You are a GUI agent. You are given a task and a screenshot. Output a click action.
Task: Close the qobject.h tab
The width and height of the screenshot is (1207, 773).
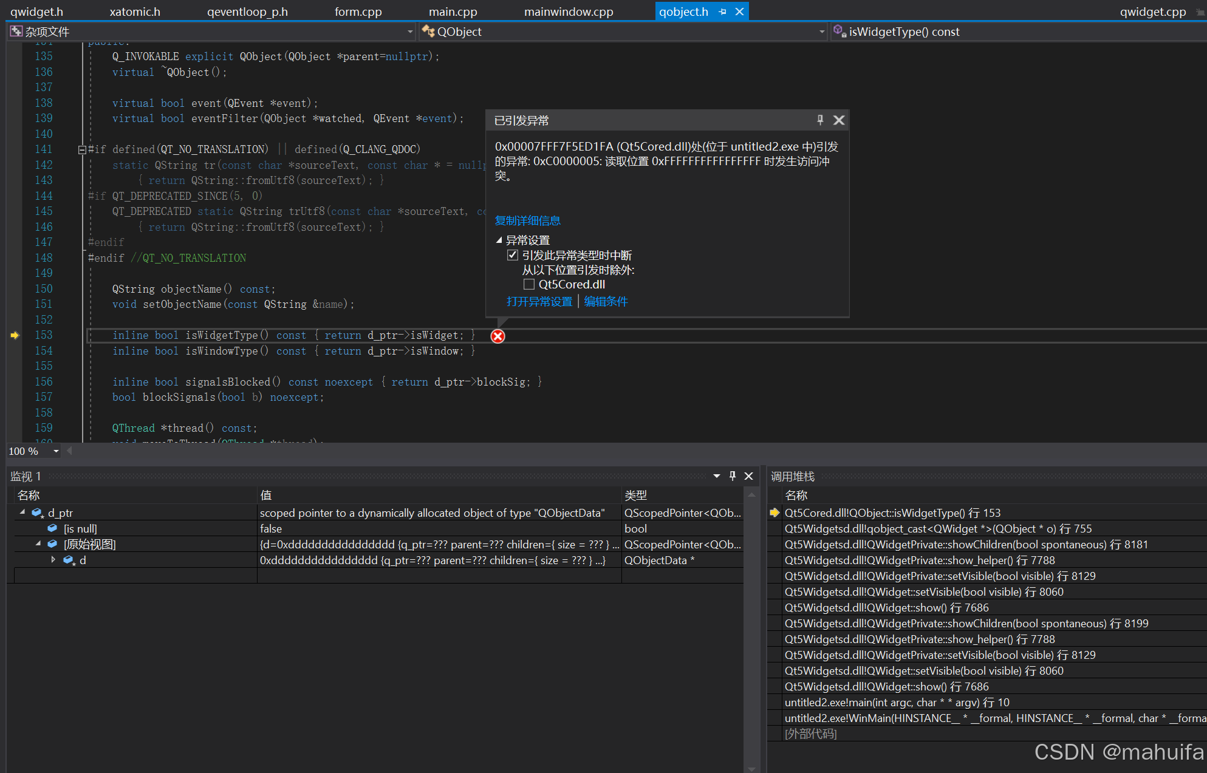click(x=739, y=12)
